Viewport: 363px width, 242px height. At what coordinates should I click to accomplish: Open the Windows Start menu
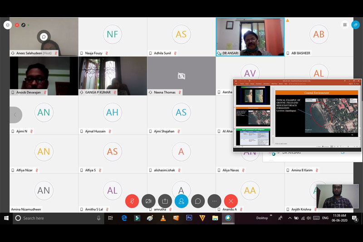tap(6, 218)
